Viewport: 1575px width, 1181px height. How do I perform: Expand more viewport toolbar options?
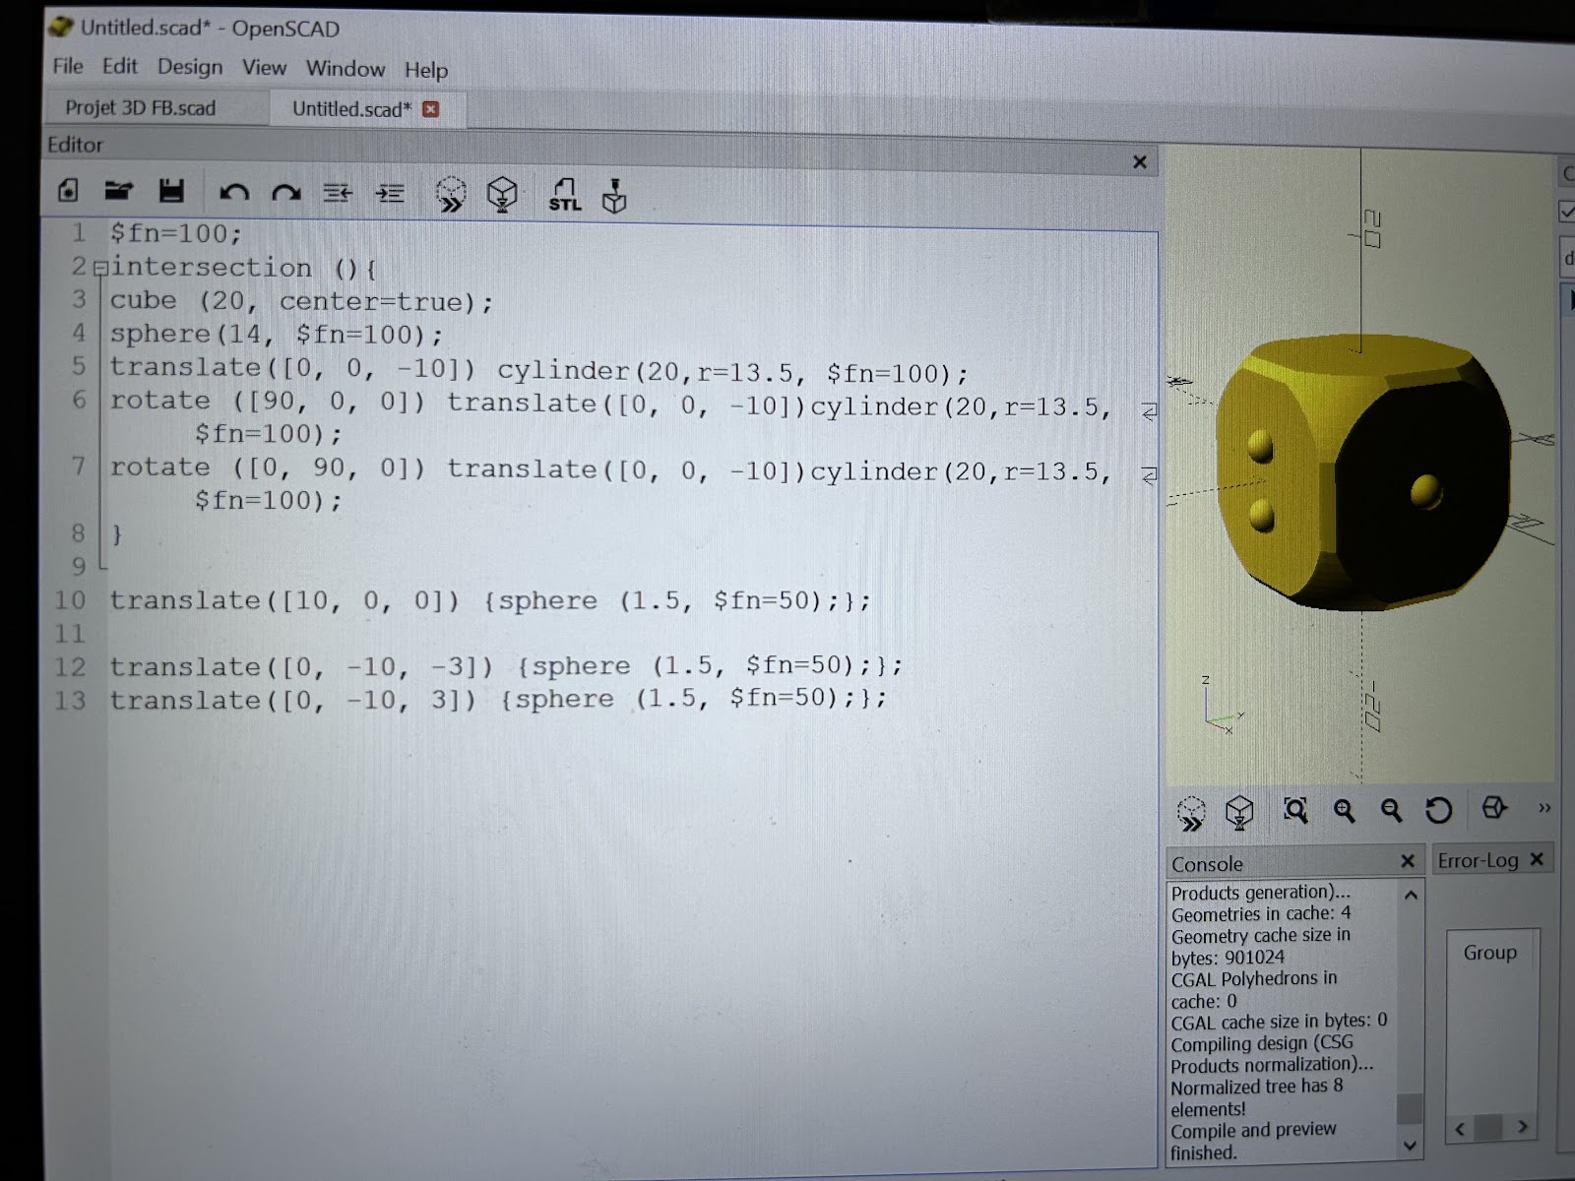click(1544, 808)
